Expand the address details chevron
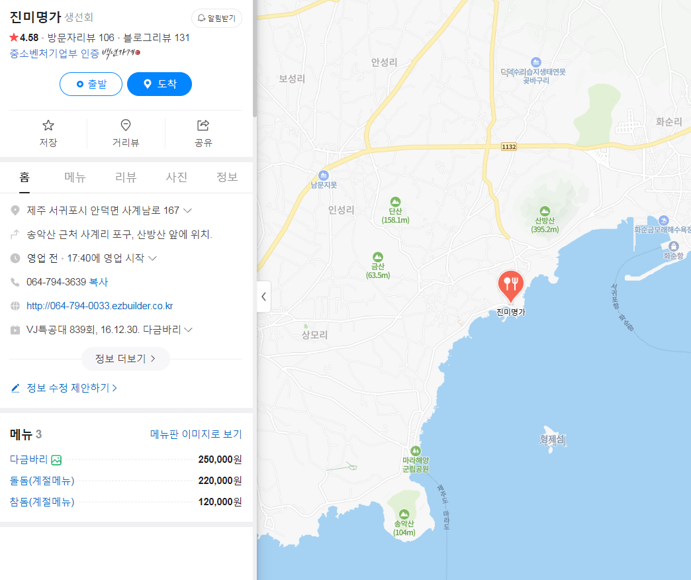This screenshot has width=691, height=580. tap(188, 211)
